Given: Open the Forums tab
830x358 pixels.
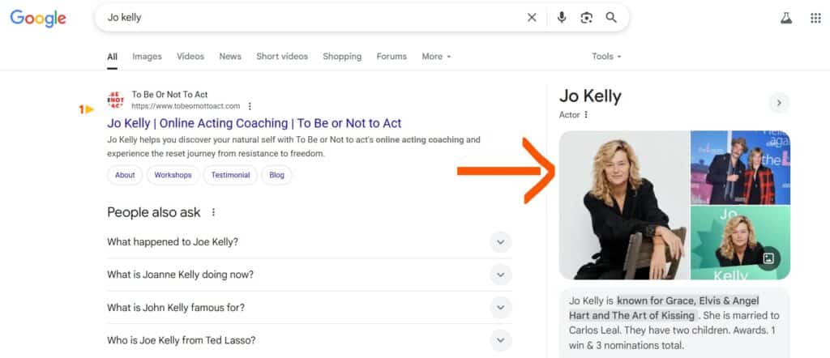Looking at the screenshot, I should pos(391,56).
